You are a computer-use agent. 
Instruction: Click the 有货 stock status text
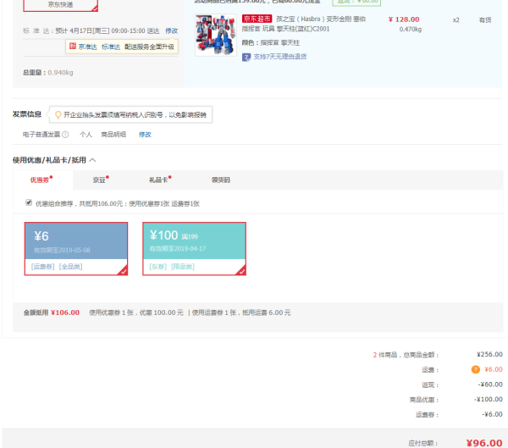(x=485, y=20)
